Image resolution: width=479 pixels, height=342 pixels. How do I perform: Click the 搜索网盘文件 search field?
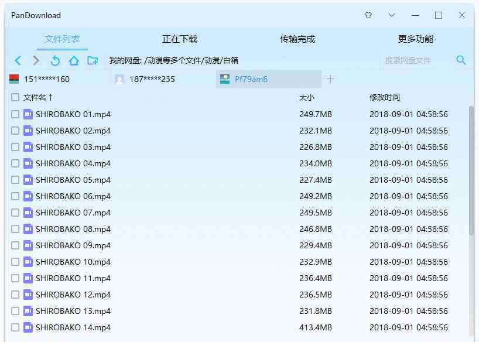tap(416, 60)
